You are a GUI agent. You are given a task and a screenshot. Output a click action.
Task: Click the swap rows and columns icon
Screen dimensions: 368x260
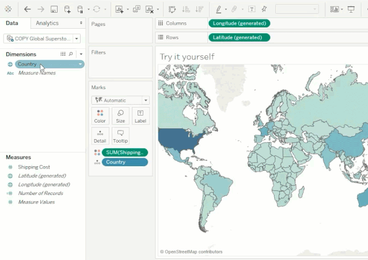click(172, 9)
